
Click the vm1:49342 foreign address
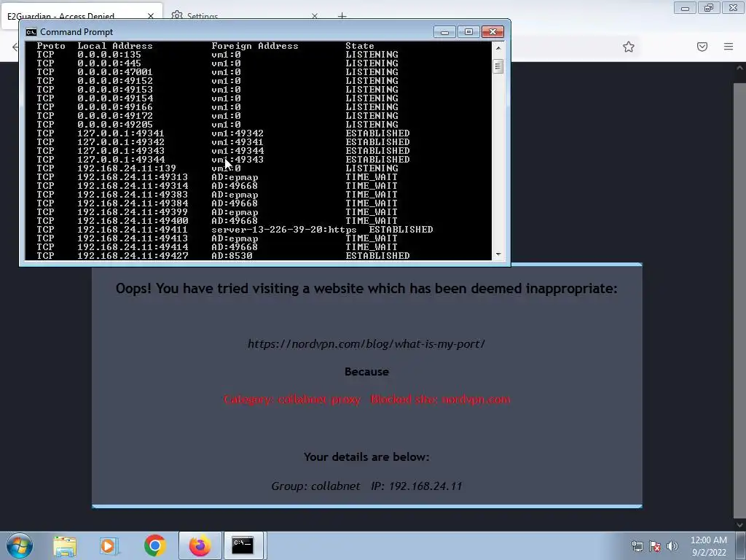[x=237, y=133]
